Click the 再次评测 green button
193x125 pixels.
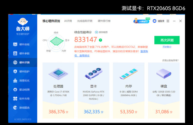click(167, 40)
